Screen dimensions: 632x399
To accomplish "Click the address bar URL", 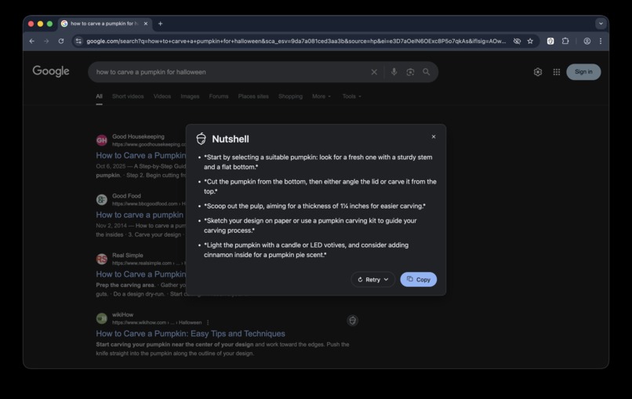I will click(296, 41).
